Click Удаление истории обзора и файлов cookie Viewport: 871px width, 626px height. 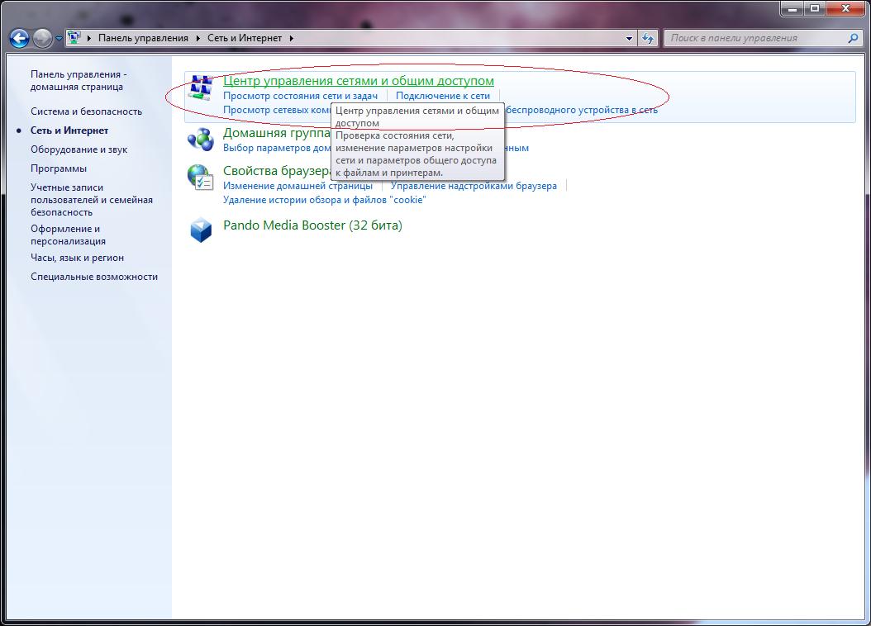pyautogui.click(x=324, y=200)
